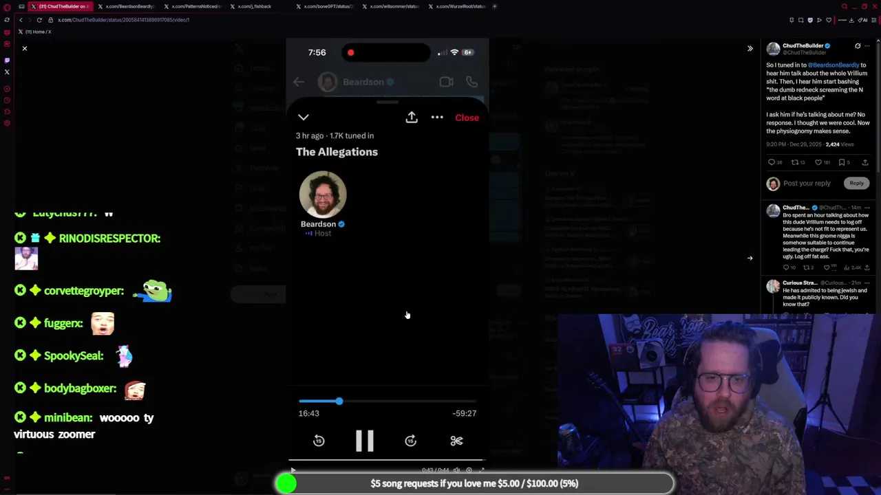Image resolution: width=881 pixels, height=495 pixels.
Task: Click the video progress bar under the phone recording
Action: pos(387,460)
